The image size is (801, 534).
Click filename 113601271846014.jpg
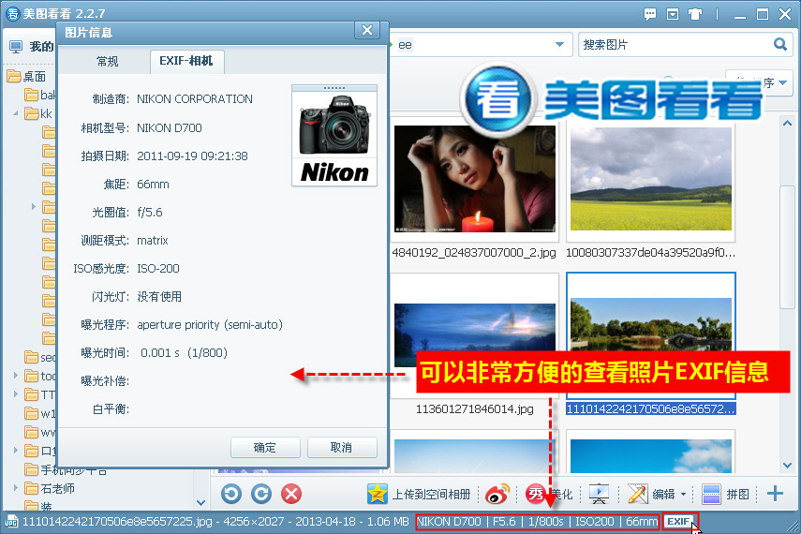[x=475, y=408]
